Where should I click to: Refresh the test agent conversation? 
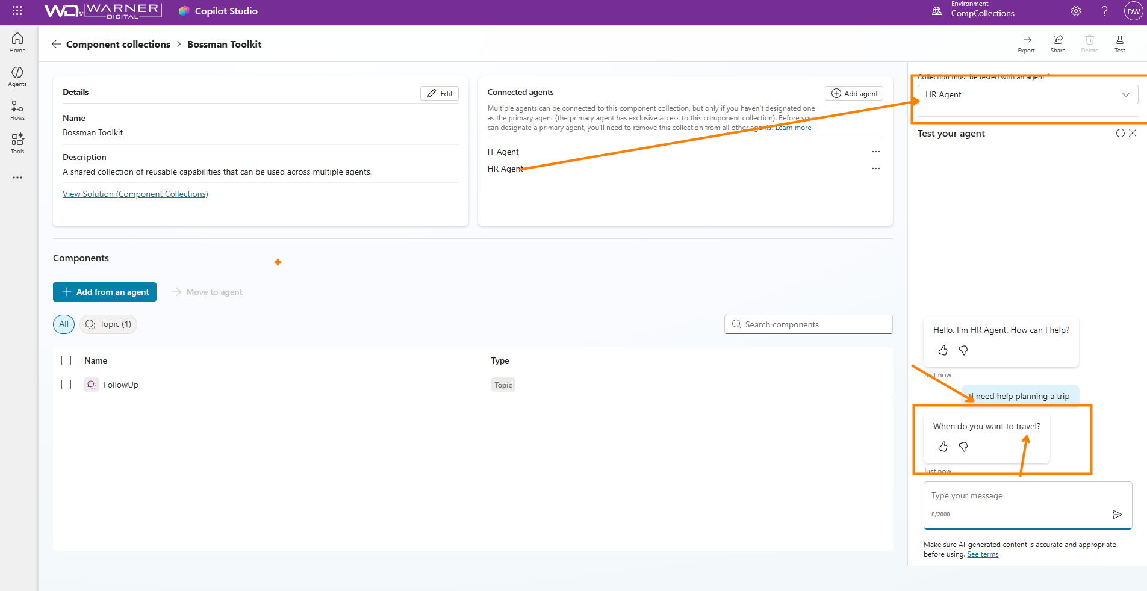click(1120, 133)
